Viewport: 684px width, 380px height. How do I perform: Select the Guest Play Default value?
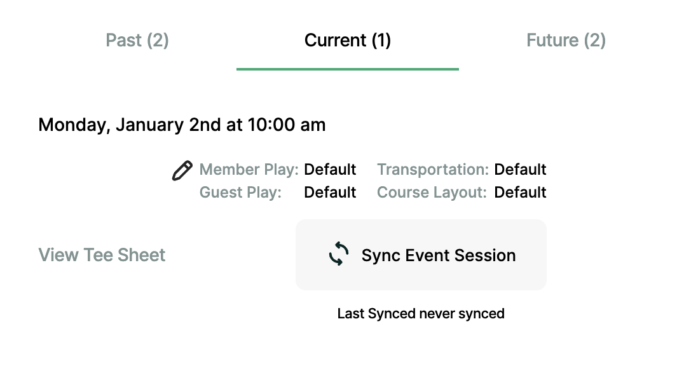(x=330, y=193)
